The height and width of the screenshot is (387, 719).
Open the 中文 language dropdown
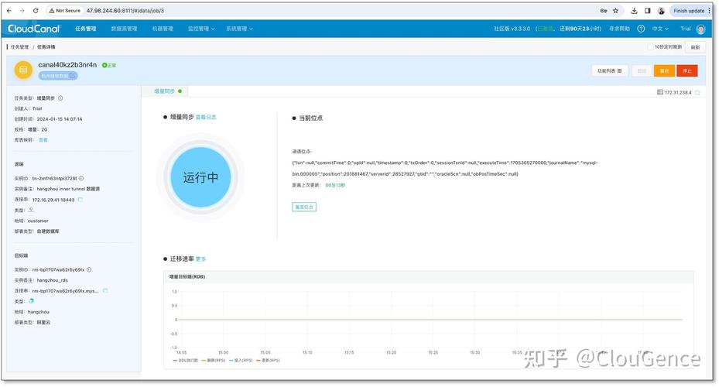tap(660, 29)
